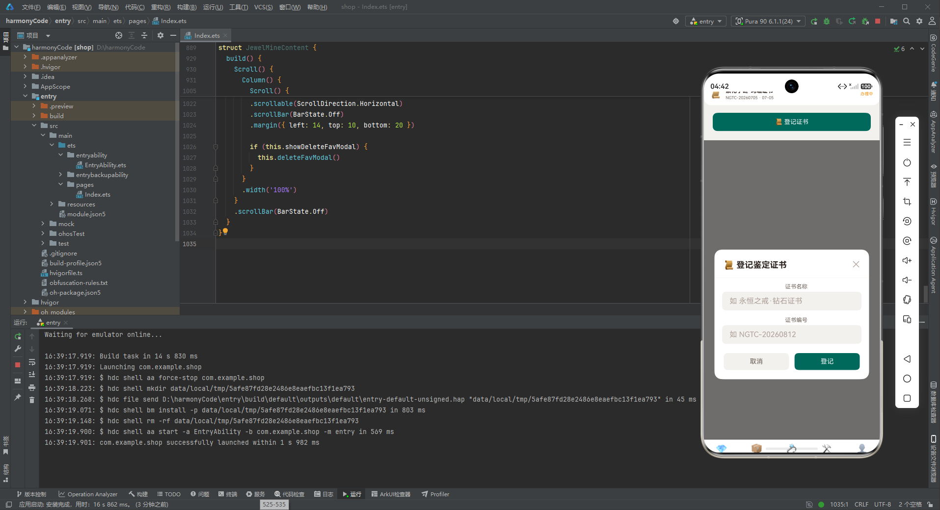
Task: Click the green 登记证书 button in emulator
Action: [791, 122]
